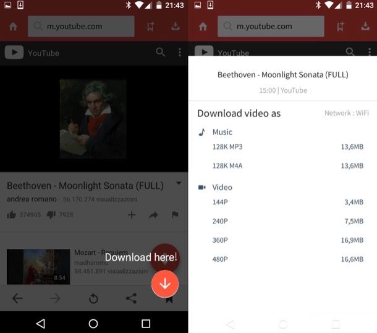
Task: Share video with arrow icon
Action: (153, 215)
